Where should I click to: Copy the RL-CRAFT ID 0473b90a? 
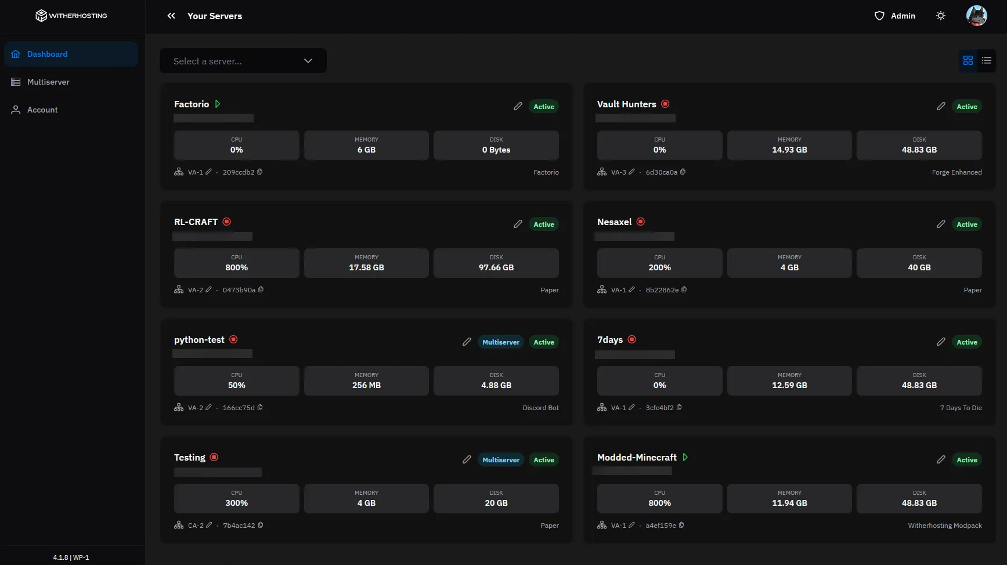261,289
